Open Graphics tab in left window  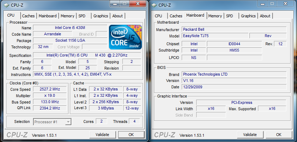[x=100, y=16]
